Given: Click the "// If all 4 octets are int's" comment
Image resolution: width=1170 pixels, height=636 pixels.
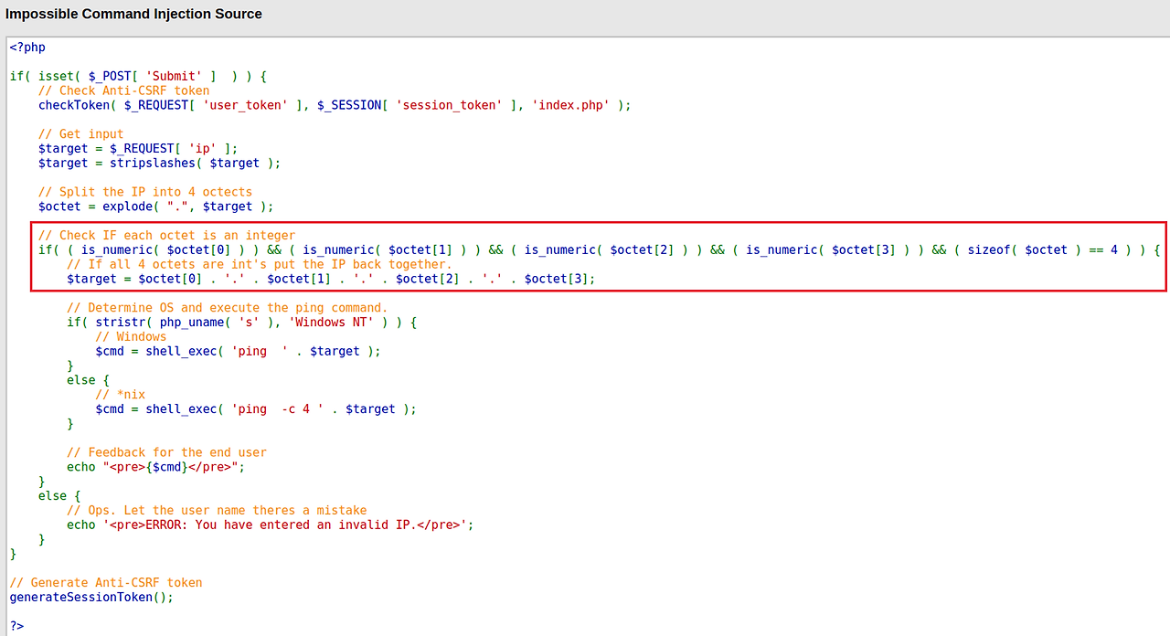Looking at the screenshot, I should pos(260,264).
